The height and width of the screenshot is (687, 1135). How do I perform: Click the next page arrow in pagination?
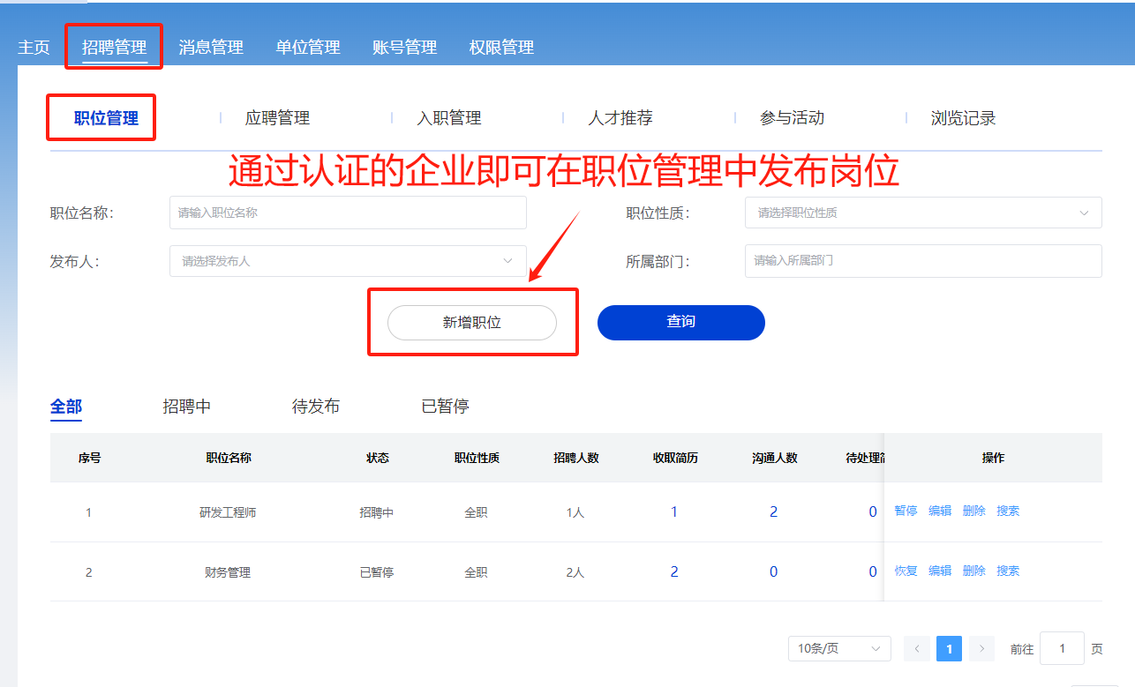[981, 649]
